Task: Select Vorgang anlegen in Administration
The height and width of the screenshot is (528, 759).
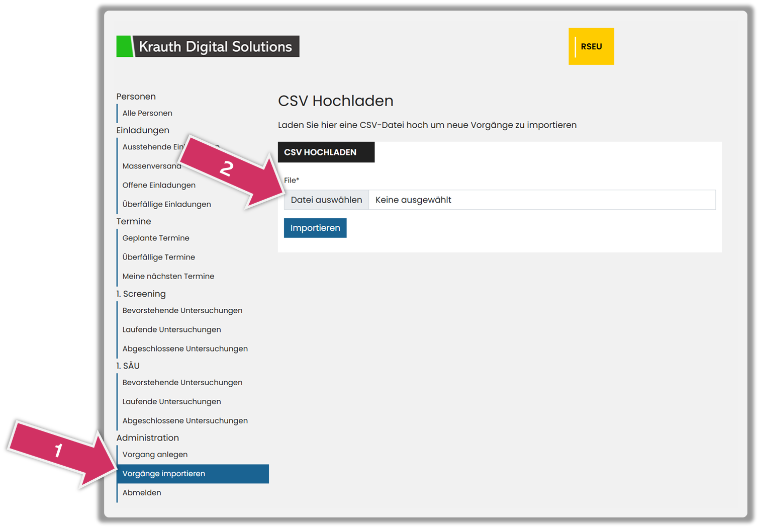Action: click(155, 454)
